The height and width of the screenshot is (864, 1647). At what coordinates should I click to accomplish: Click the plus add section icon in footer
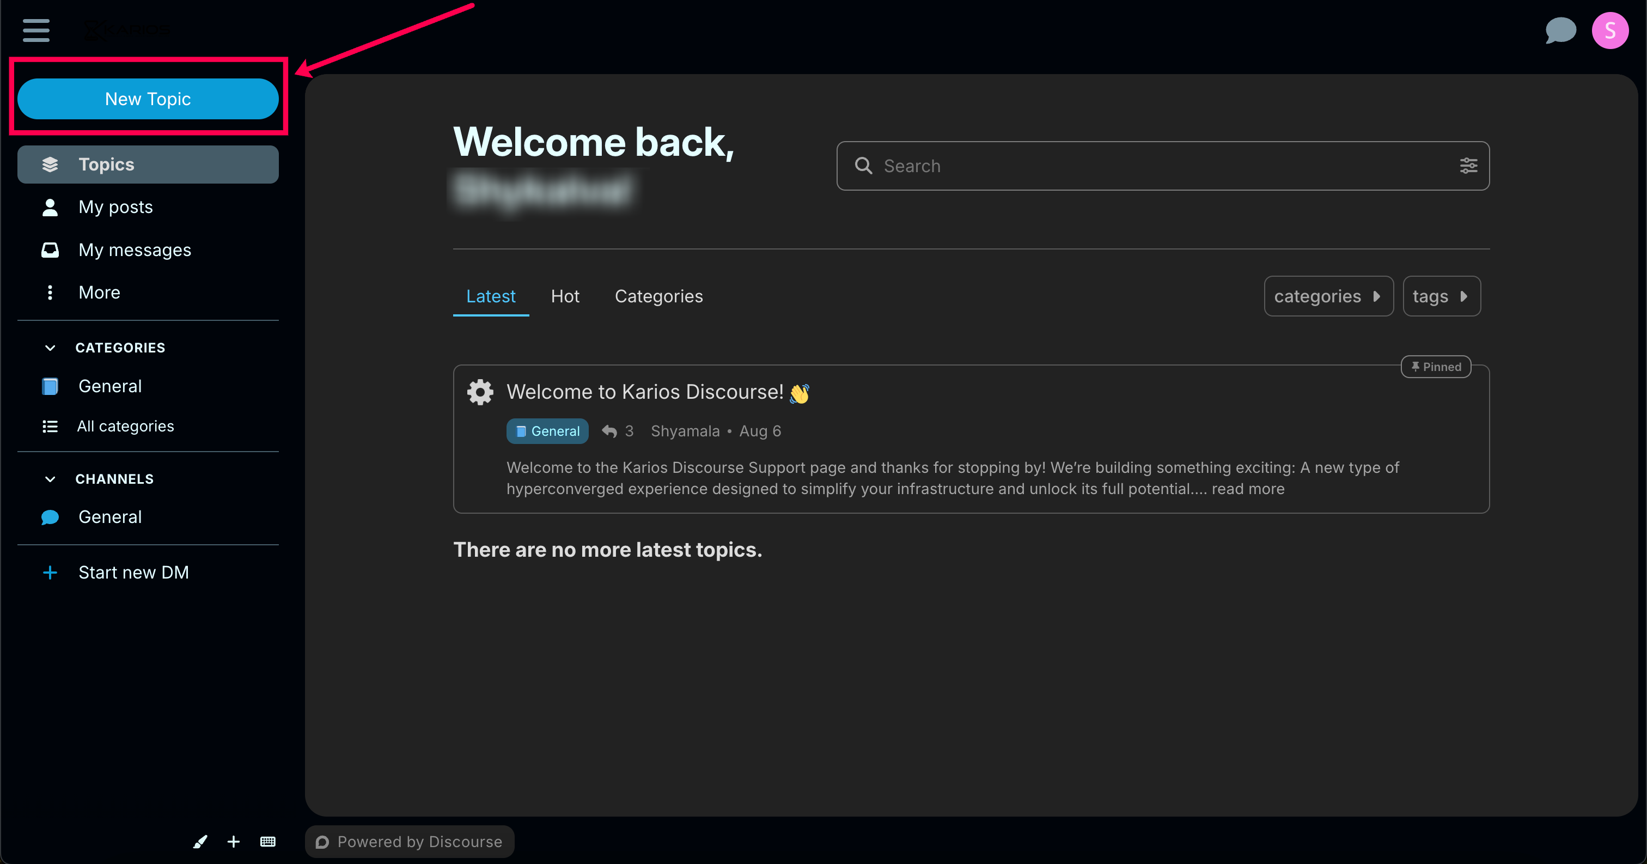click(233, 842)
